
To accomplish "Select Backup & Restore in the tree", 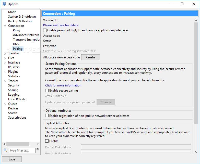I will pos(20,21).
